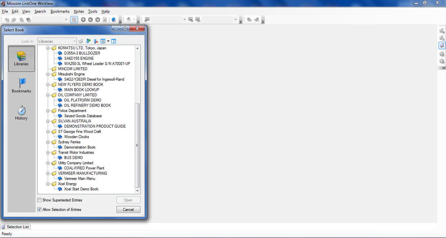Viewport: 446px width, 238px height.
Task: Click the Open button
Action: coord(129,200)
